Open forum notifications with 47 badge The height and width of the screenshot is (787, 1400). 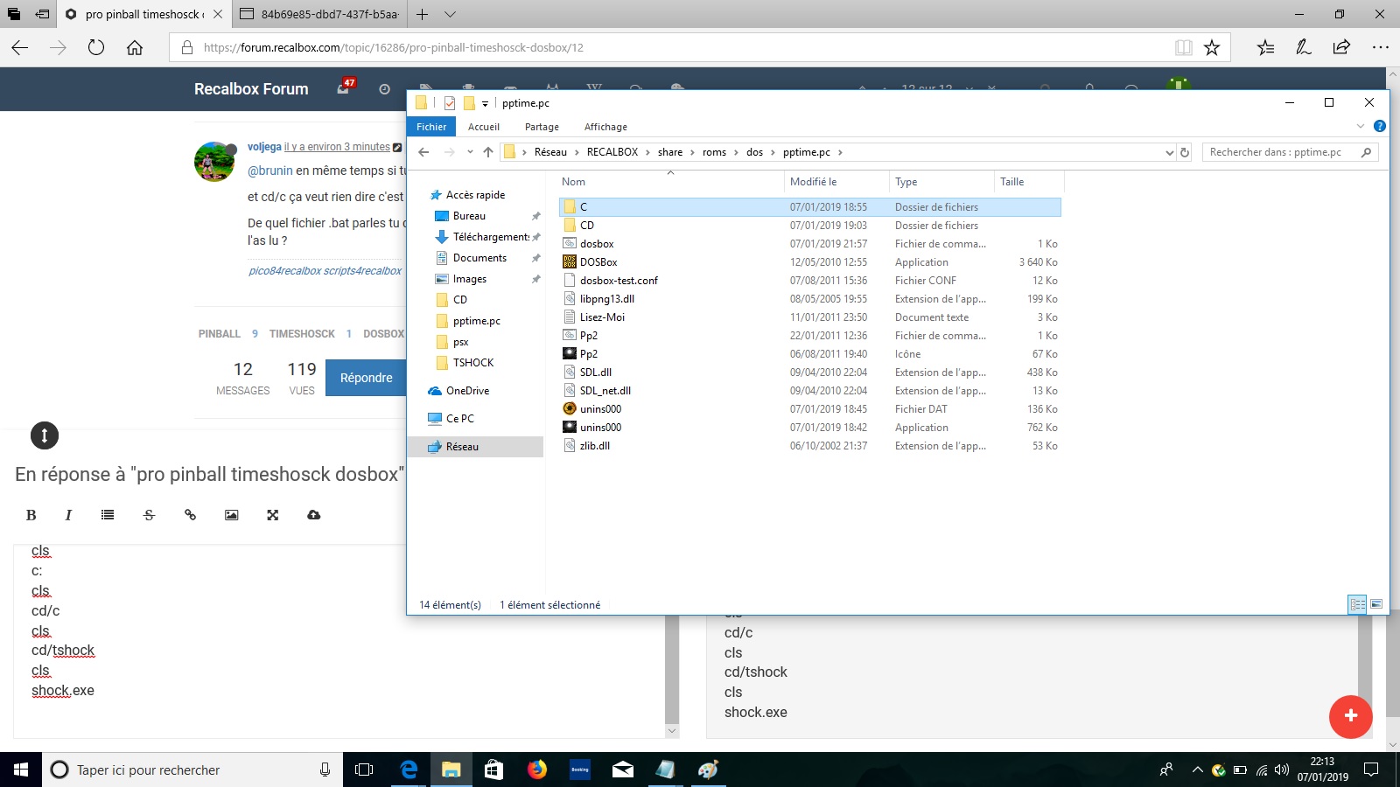coord(345,87)
